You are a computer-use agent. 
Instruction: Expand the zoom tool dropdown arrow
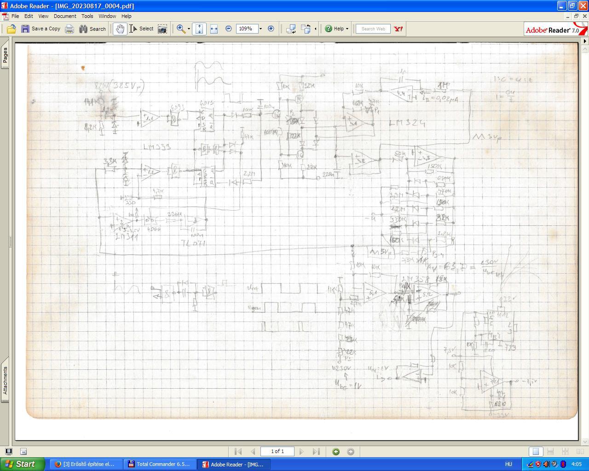coord(189,29)
